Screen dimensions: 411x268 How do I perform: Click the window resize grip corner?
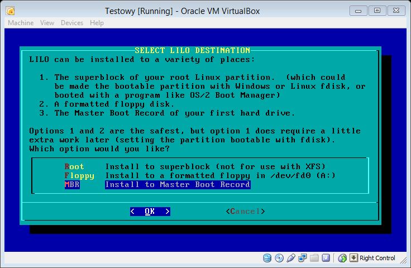click(x=404, y=260)
